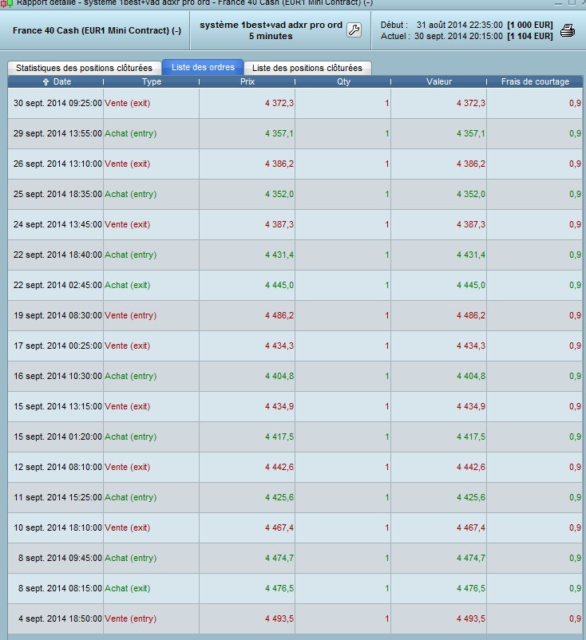This screenshot has width=586, height=640.
Task: Click Achat (exit) on 22 sept. 02:45 row
Action: coord(128,286)
